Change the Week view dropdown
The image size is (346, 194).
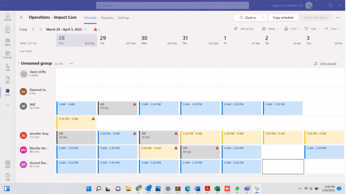[271, 29]
